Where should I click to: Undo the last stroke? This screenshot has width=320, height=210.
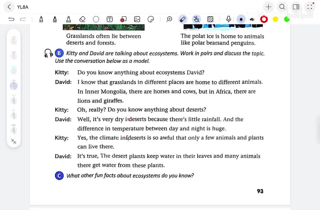coord(11,19)
